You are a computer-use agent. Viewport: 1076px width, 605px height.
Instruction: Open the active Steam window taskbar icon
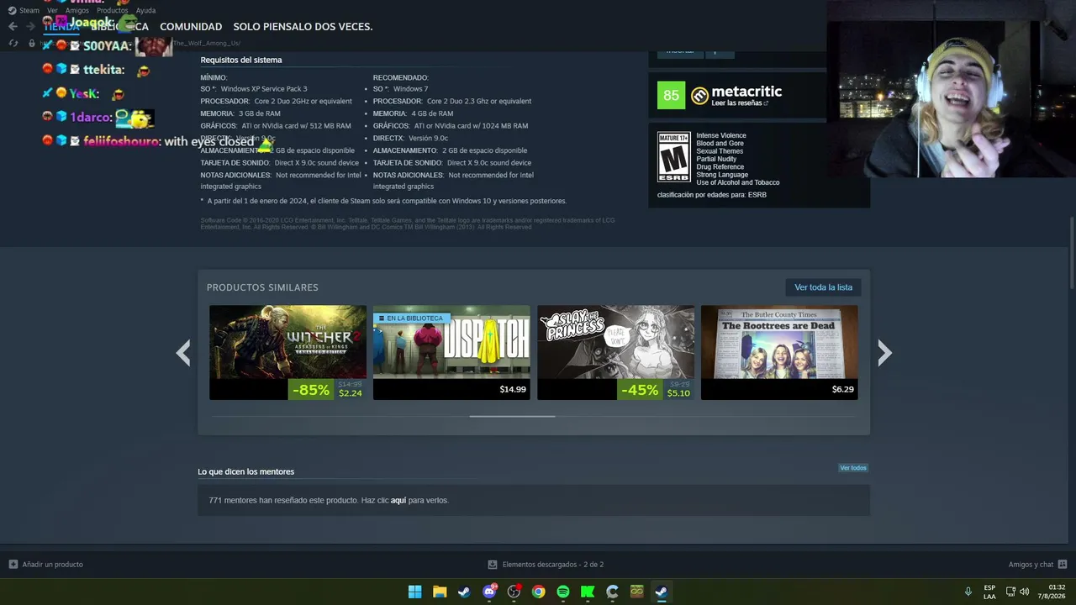point(662,592)
